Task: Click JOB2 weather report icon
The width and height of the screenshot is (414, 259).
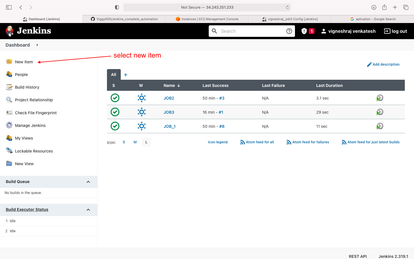Action: tap(142, 98)
